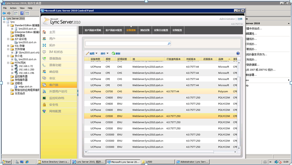292x165 pixels.
Task: Click the blue help question mark icon
Action: (238, 53)
